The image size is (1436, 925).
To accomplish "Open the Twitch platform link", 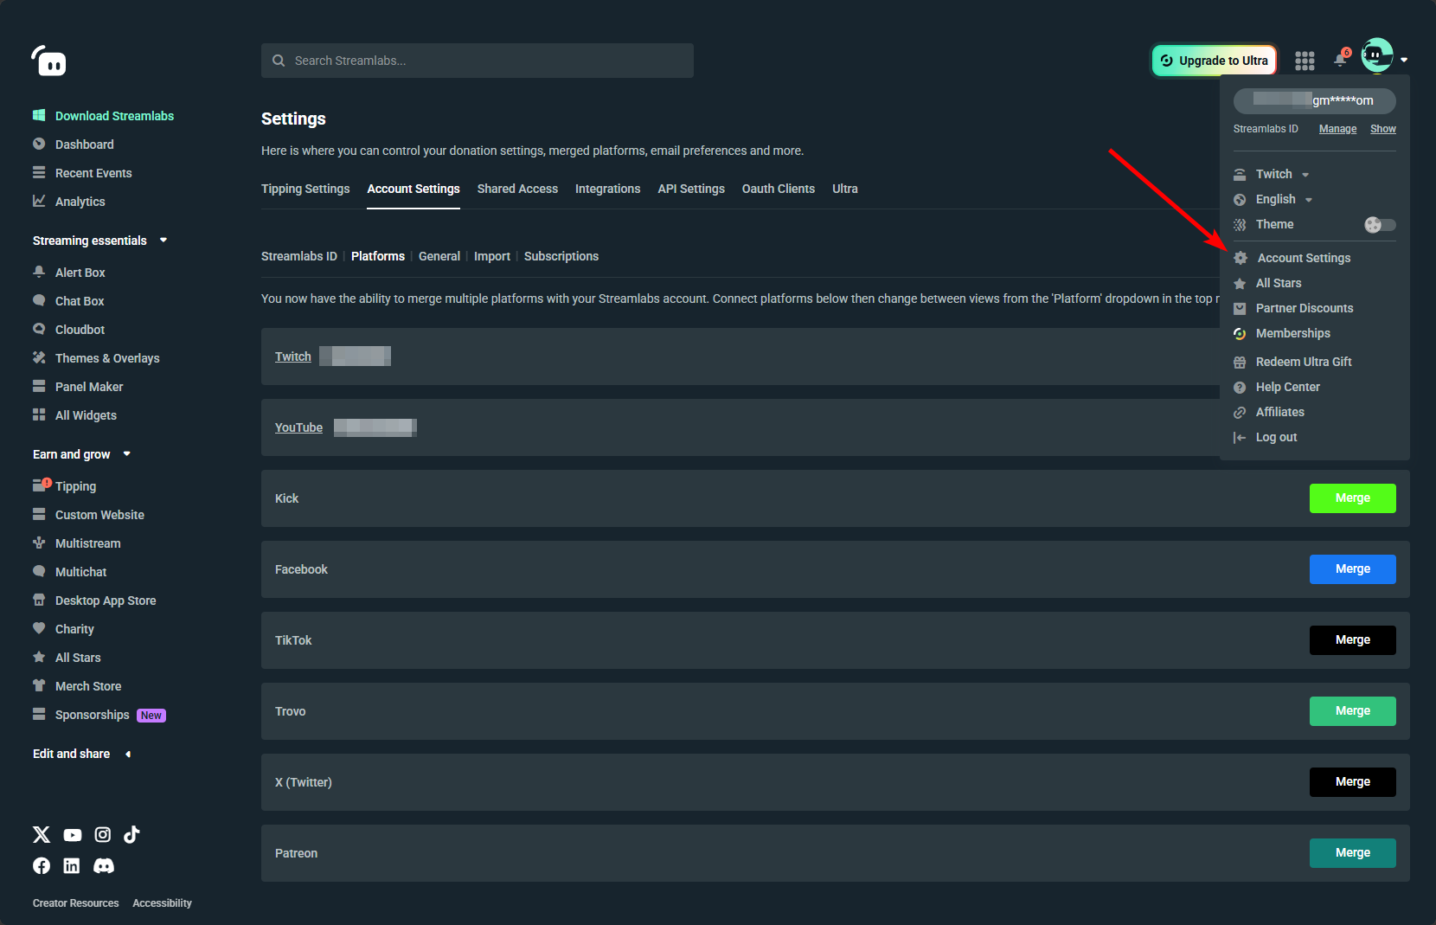I will pos(293,357).
